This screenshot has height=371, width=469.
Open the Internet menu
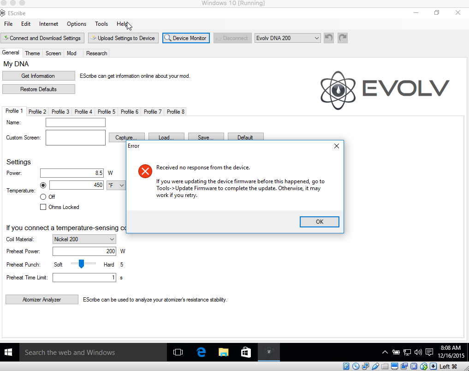pyautogui.click(x=48, y=24)
